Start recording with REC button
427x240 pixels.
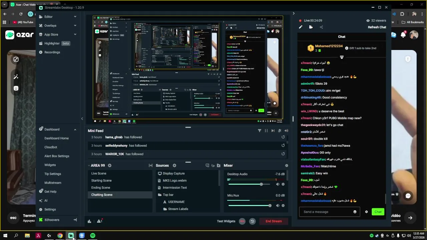pos(243,221)
